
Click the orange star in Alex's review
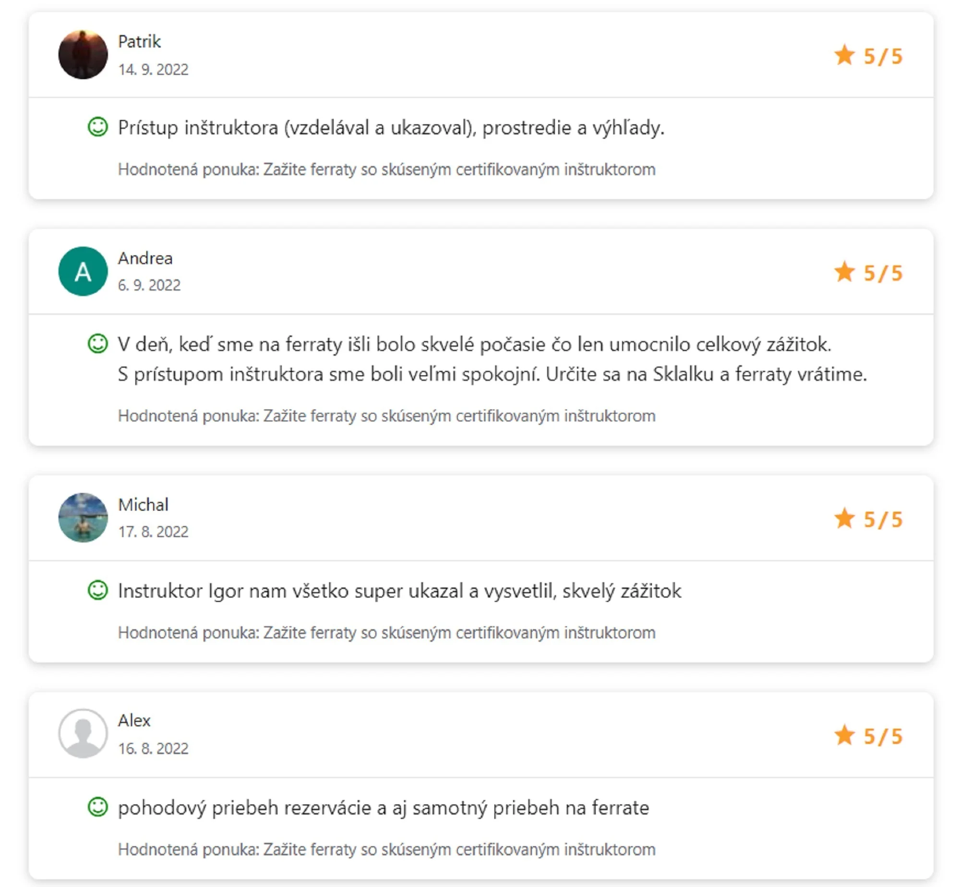[844, 735]
